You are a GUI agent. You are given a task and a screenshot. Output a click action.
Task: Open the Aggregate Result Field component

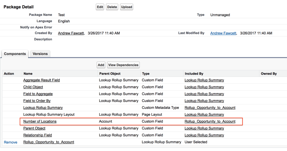coord(41,80)
